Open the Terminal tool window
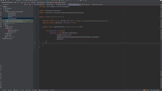Image resolution: width=162 pixels, height=91 pixels. click(16, 90)
